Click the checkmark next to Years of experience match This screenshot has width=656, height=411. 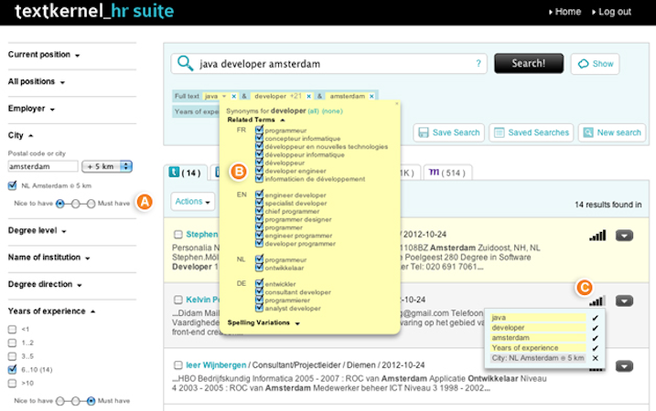(x=596, y=348)
